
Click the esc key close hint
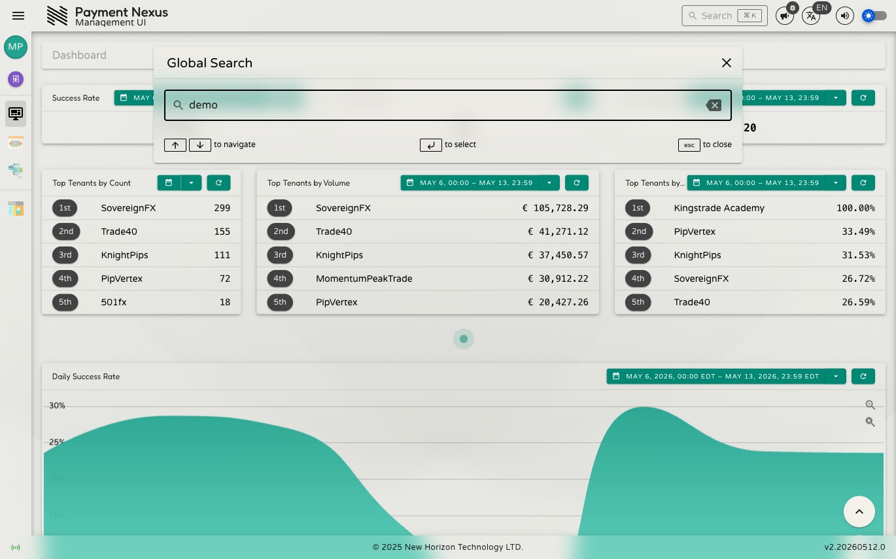click(x=689, y=145)
